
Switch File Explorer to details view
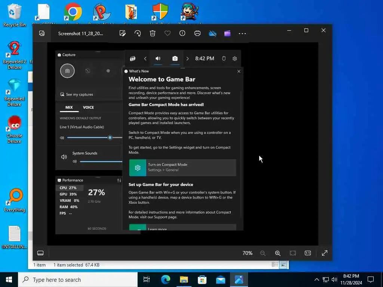coord(275,265)
